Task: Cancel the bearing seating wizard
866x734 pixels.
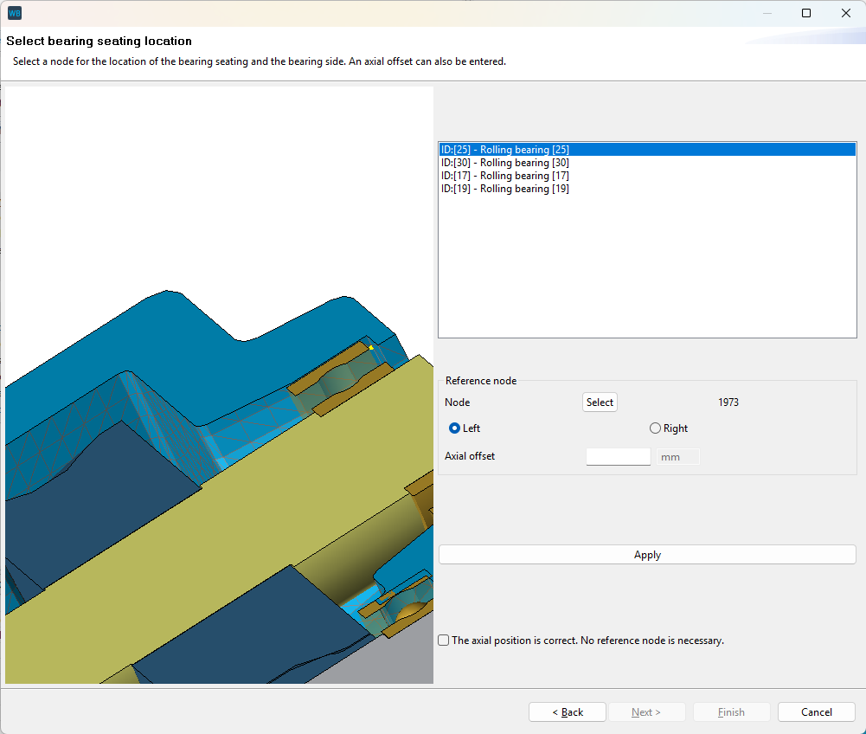Action: point(816,711)
